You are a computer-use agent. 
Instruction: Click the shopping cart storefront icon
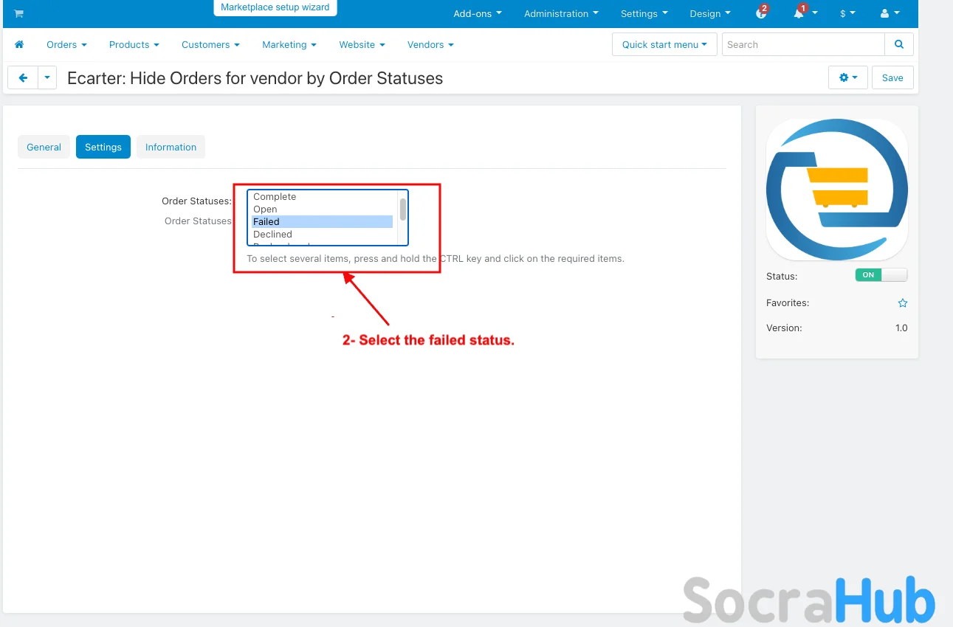point(18,13)
